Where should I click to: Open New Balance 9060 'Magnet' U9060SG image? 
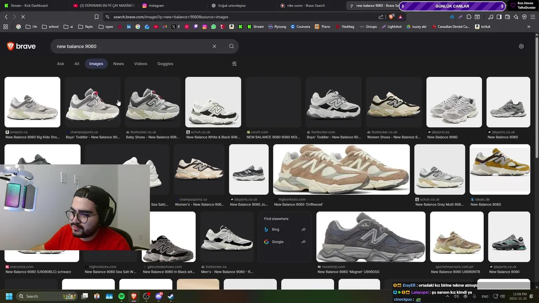[371, 237]
